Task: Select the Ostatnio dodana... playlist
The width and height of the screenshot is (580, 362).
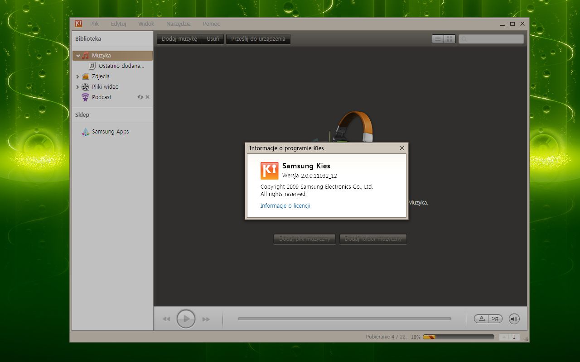Action: coord(121,66)
